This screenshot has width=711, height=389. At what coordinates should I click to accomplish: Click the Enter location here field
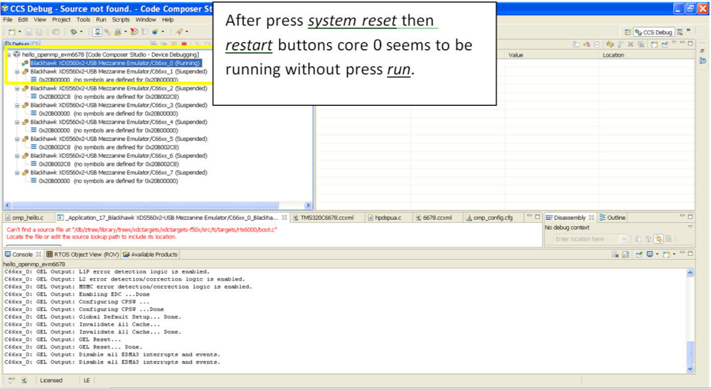click(x=586, y=239)
